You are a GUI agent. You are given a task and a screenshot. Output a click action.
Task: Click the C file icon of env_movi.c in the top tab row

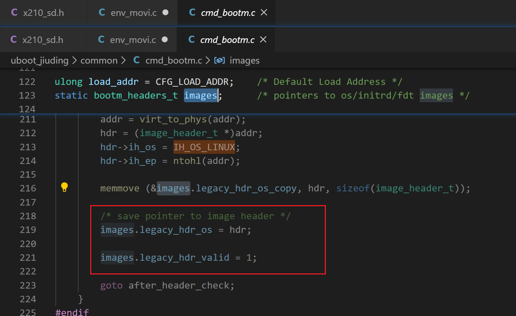(x=102, y=13)
